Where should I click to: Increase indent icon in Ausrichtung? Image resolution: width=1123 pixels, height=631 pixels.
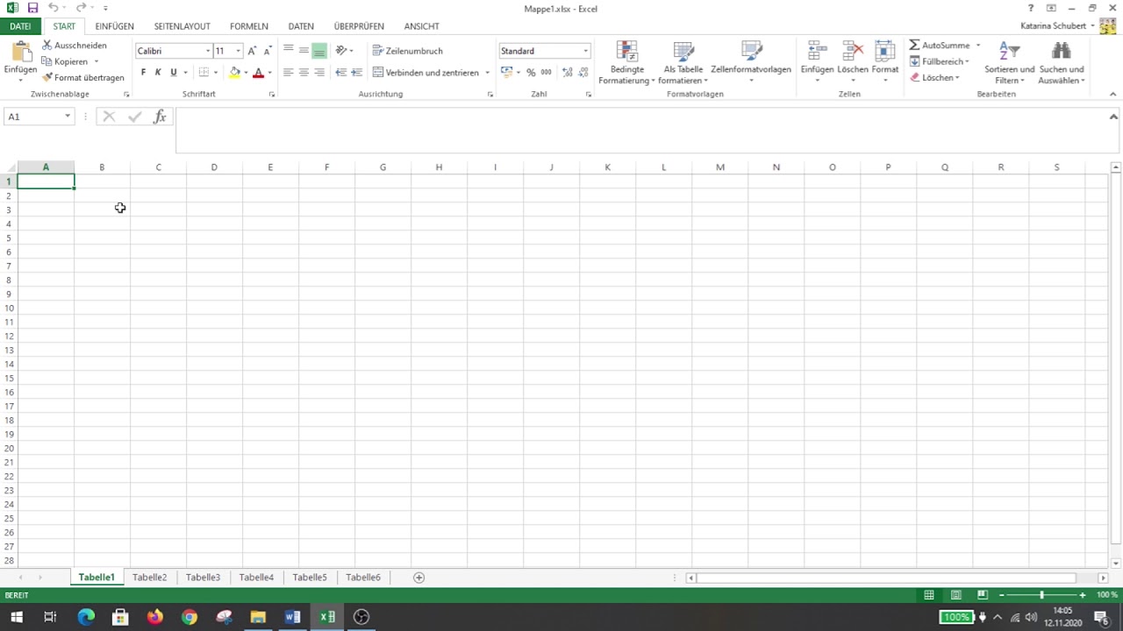click(357, 73)
